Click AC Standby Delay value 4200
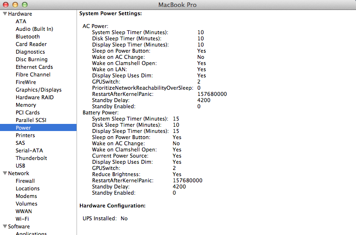The width and height of the screenshot is (356, 235). (203, 100)
